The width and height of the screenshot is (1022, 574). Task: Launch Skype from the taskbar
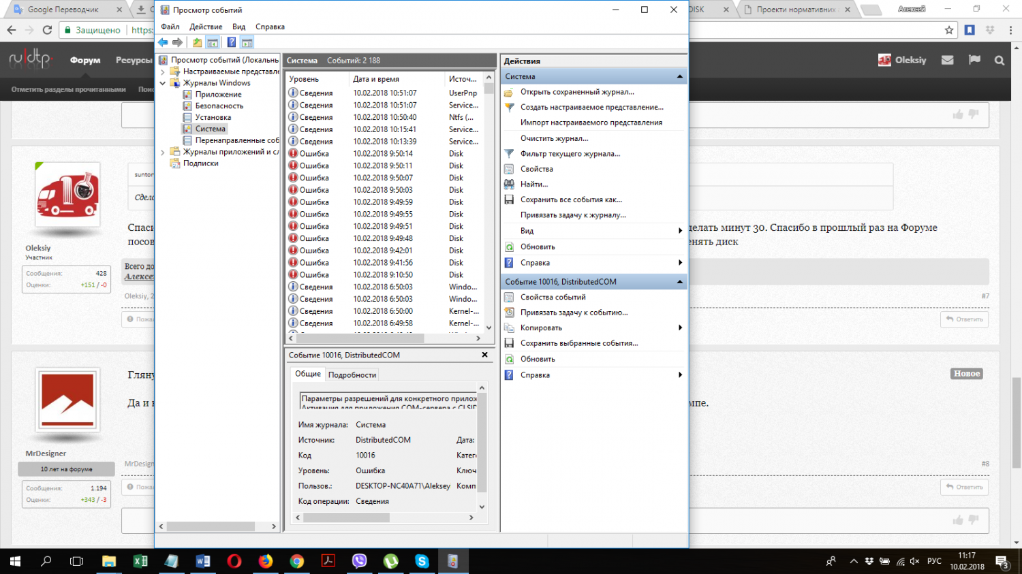click(x=422, y=561)
